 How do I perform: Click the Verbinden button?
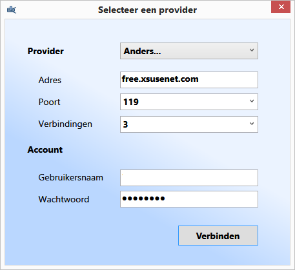point(218,236)
